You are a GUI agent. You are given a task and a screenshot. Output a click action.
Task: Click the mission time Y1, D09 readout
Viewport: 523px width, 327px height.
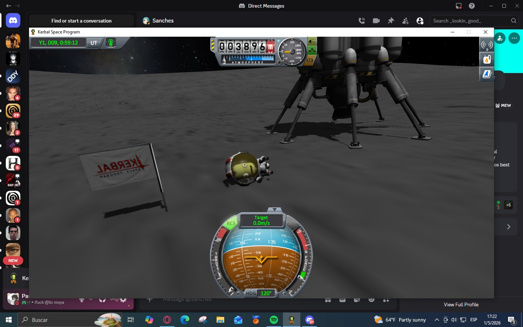58,43
